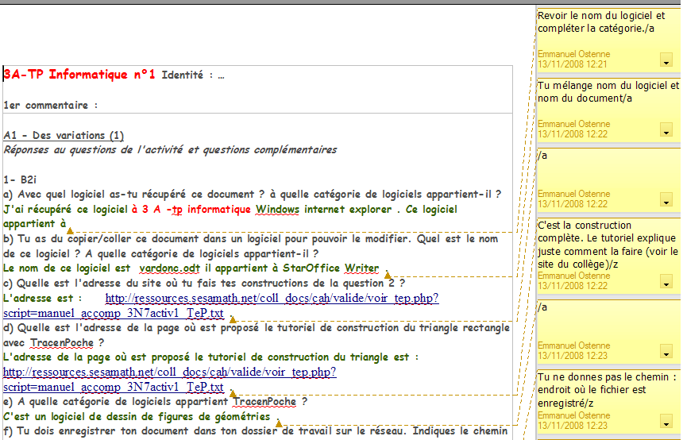Click the red title '3A-TP Informatique n°1'
The image size is (683, 440).
click(x=79, y=75)
